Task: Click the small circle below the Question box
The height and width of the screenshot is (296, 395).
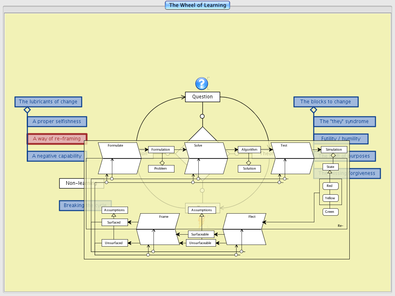Action: [202, 117]
